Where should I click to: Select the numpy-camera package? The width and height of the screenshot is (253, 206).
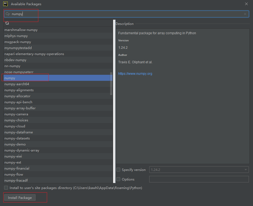pos(58,114)
